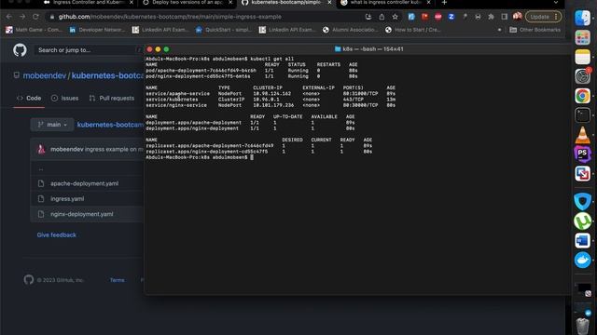Click the Zoom extension icon
Image resolution: width=597 pixels, height=335 pixels.
coord(451,17)
